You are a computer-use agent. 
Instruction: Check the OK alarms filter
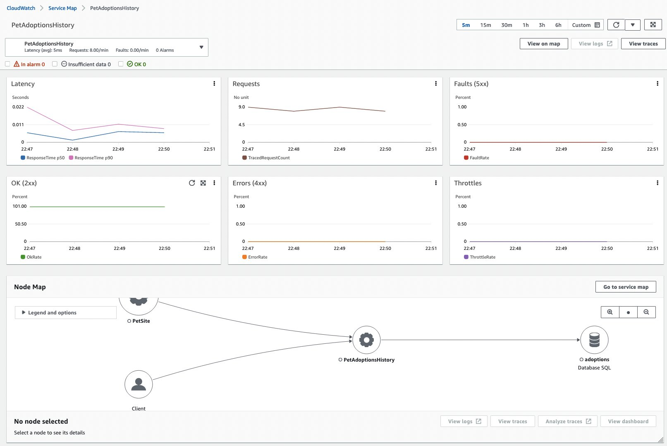[120, 64]
